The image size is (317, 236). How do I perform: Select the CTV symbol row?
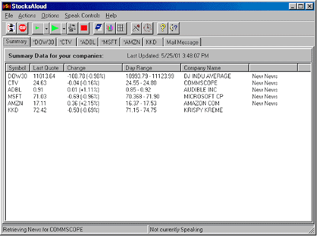pos(13,83)
